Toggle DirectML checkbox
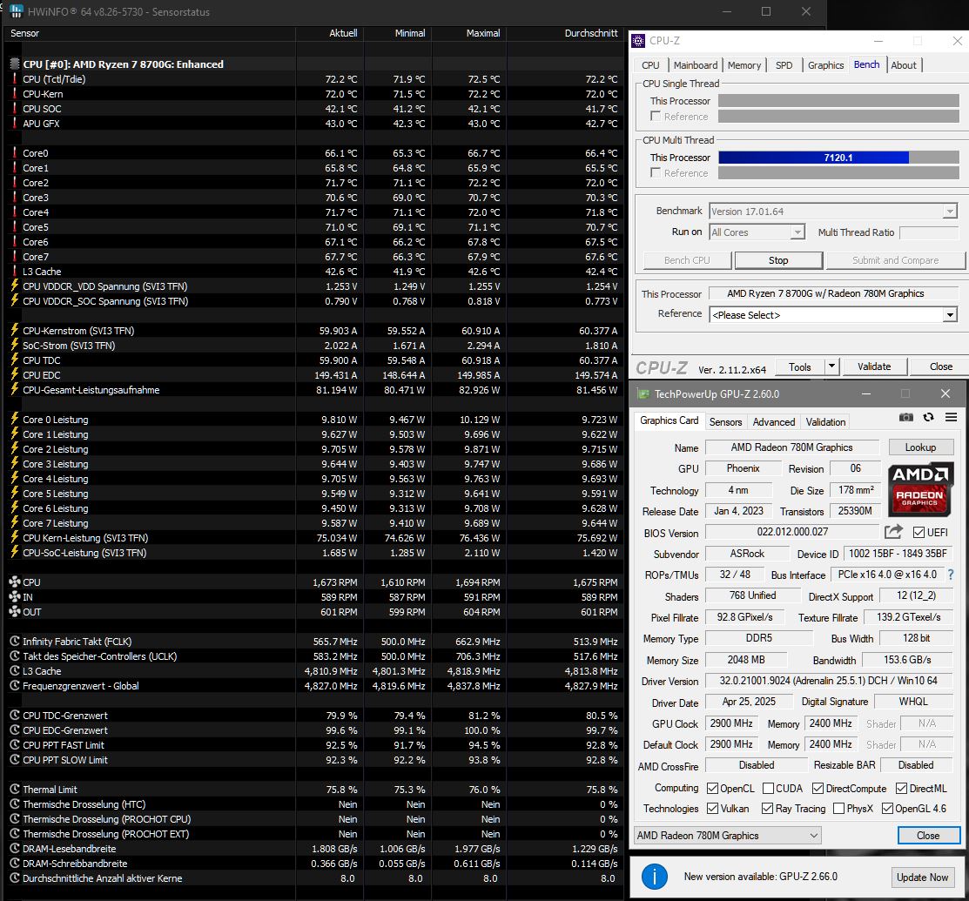Screen dimensions: 969x901 tap(902, 789)
